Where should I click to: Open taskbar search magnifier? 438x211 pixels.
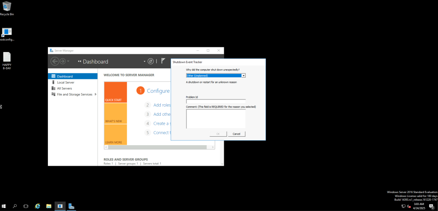[15, 206]
